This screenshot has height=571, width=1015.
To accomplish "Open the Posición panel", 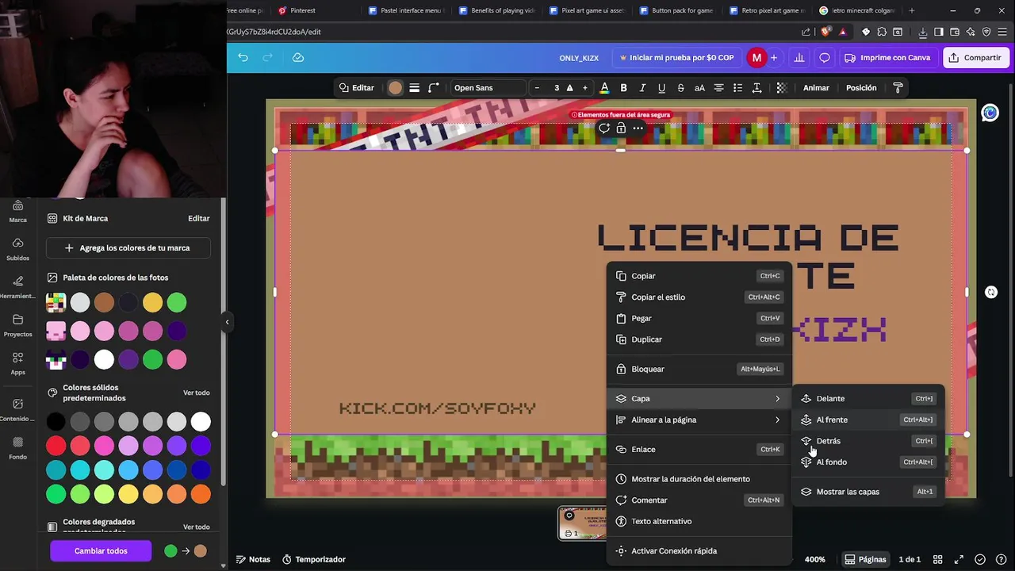I will point(861,88).
